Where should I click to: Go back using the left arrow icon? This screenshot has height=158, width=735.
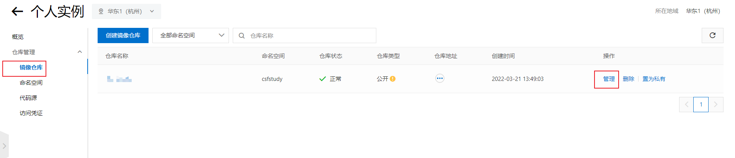17,11
